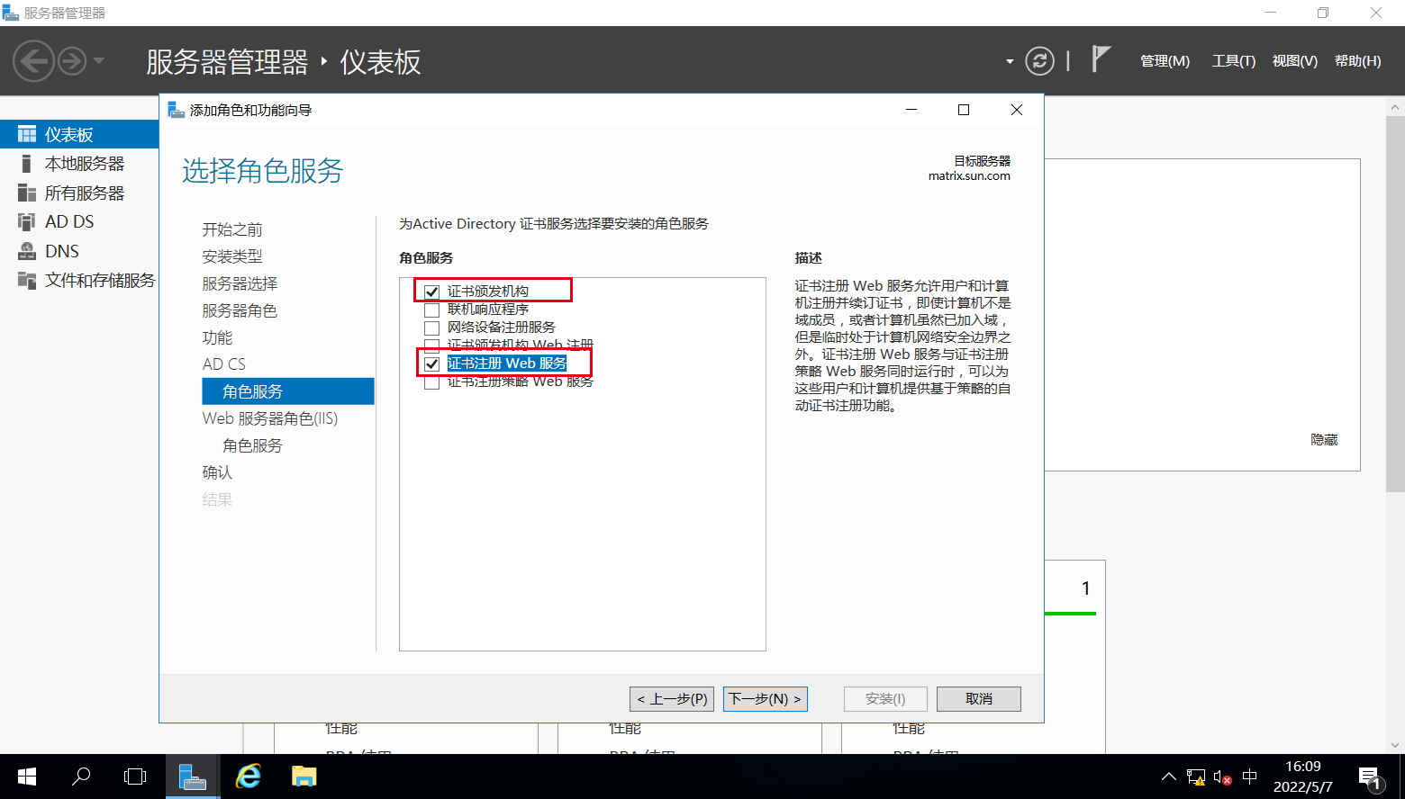Click the 下一步(N) button
Image resolution: width=1405 pixels, height=799 pixels.
765,699
